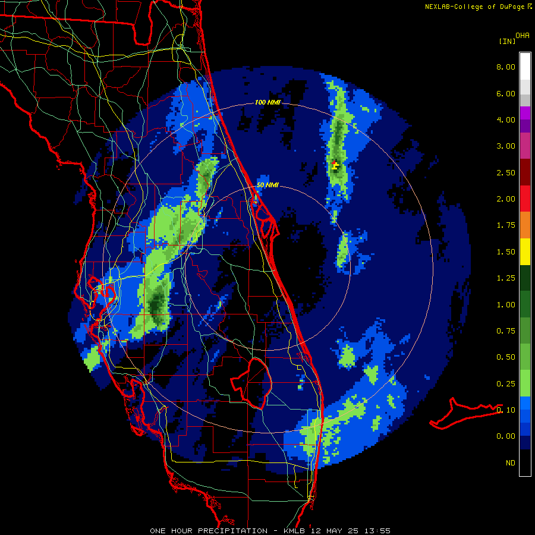This screenshot has width=535, height=535.
Task: Click the 'ND' no-data label
Action: coord(511,463)
